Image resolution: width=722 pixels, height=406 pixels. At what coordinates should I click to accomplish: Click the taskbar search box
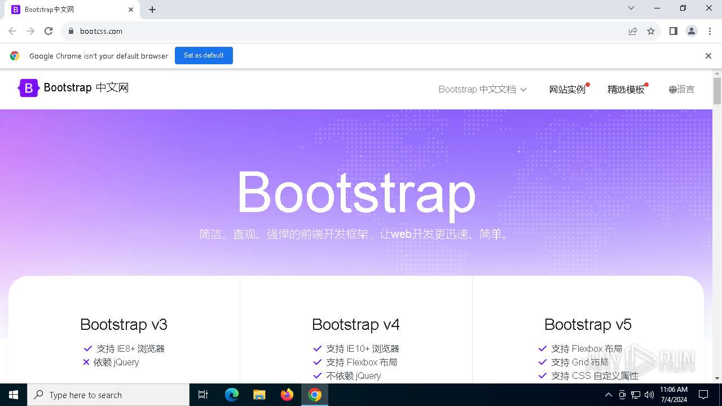click(108, 395)
